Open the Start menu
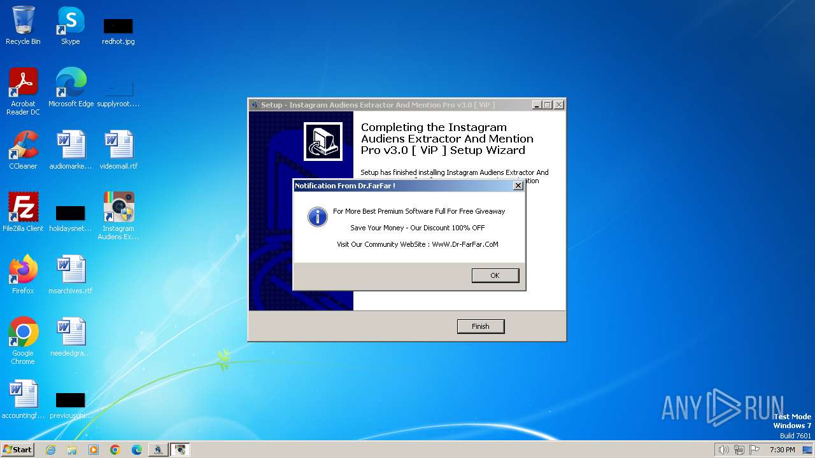Image resolution: width=815 pixels, height=458 pixels. (17, 450)
